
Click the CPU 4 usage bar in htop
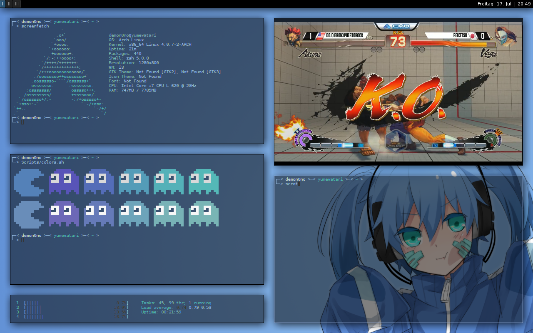coord(76,317)
